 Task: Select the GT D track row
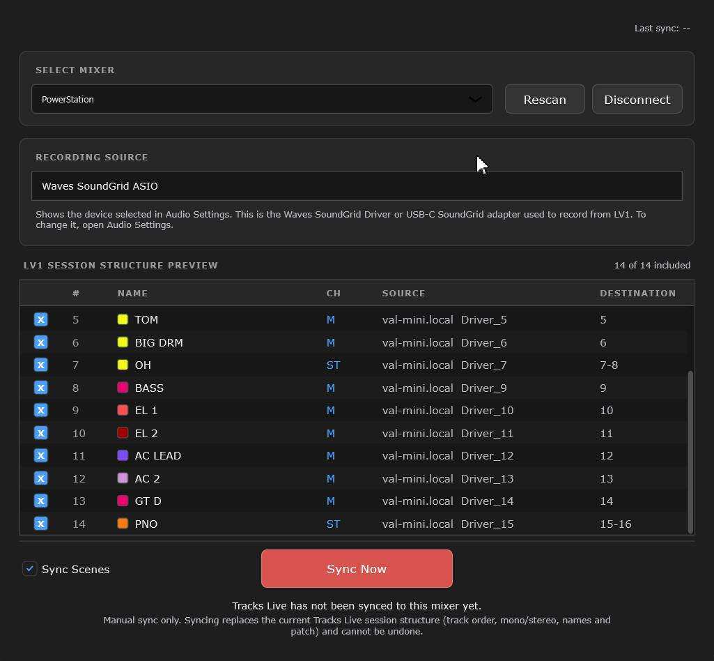pos(353,501)
